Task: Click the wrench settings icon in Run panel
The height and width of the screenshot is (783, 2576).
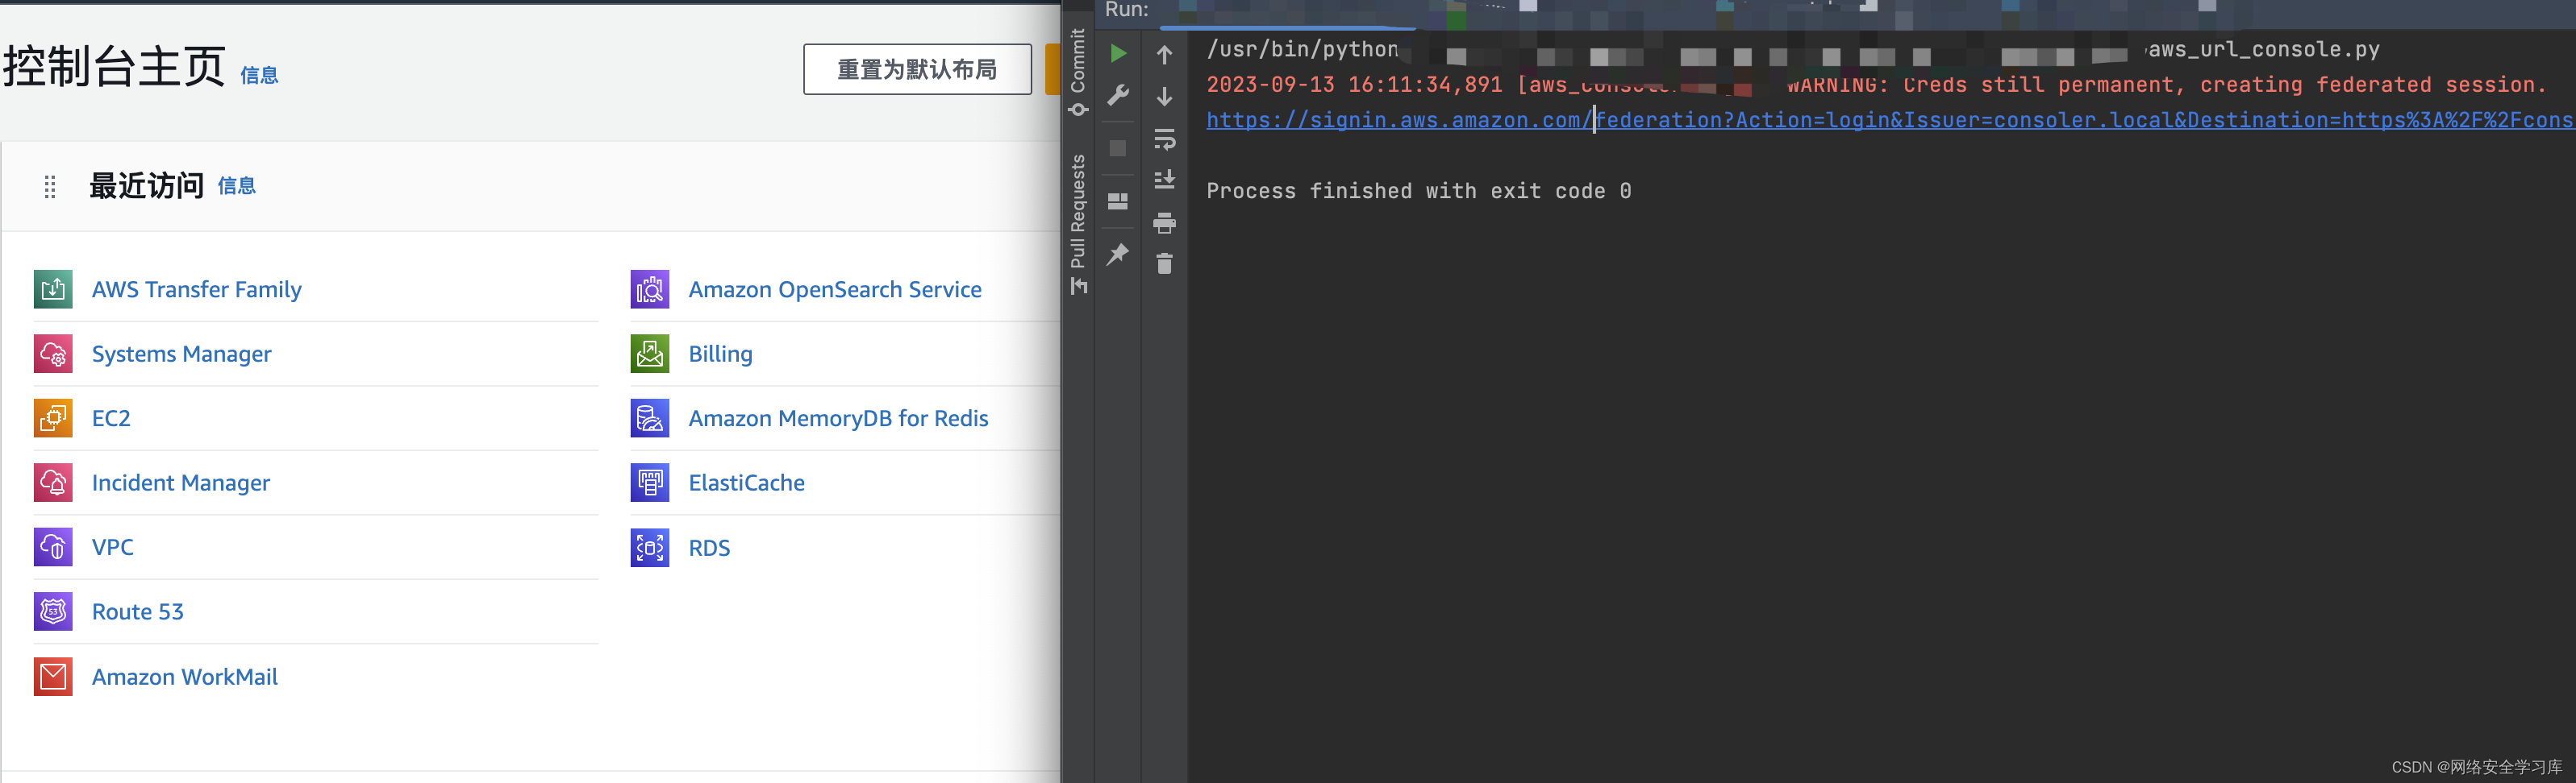Action: click(1118, 95)
